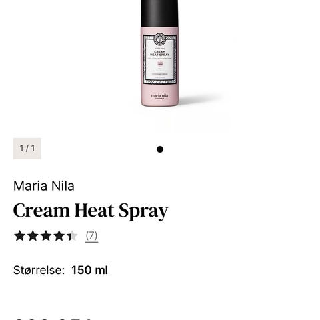Click the 1 / 1 image counter badge
320x320 pixels.
coord(27,149)
